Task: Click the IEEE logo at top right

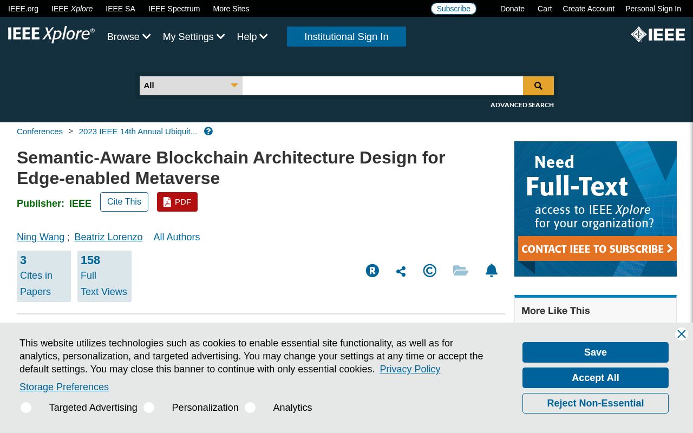Action: (x=658, y=35)
